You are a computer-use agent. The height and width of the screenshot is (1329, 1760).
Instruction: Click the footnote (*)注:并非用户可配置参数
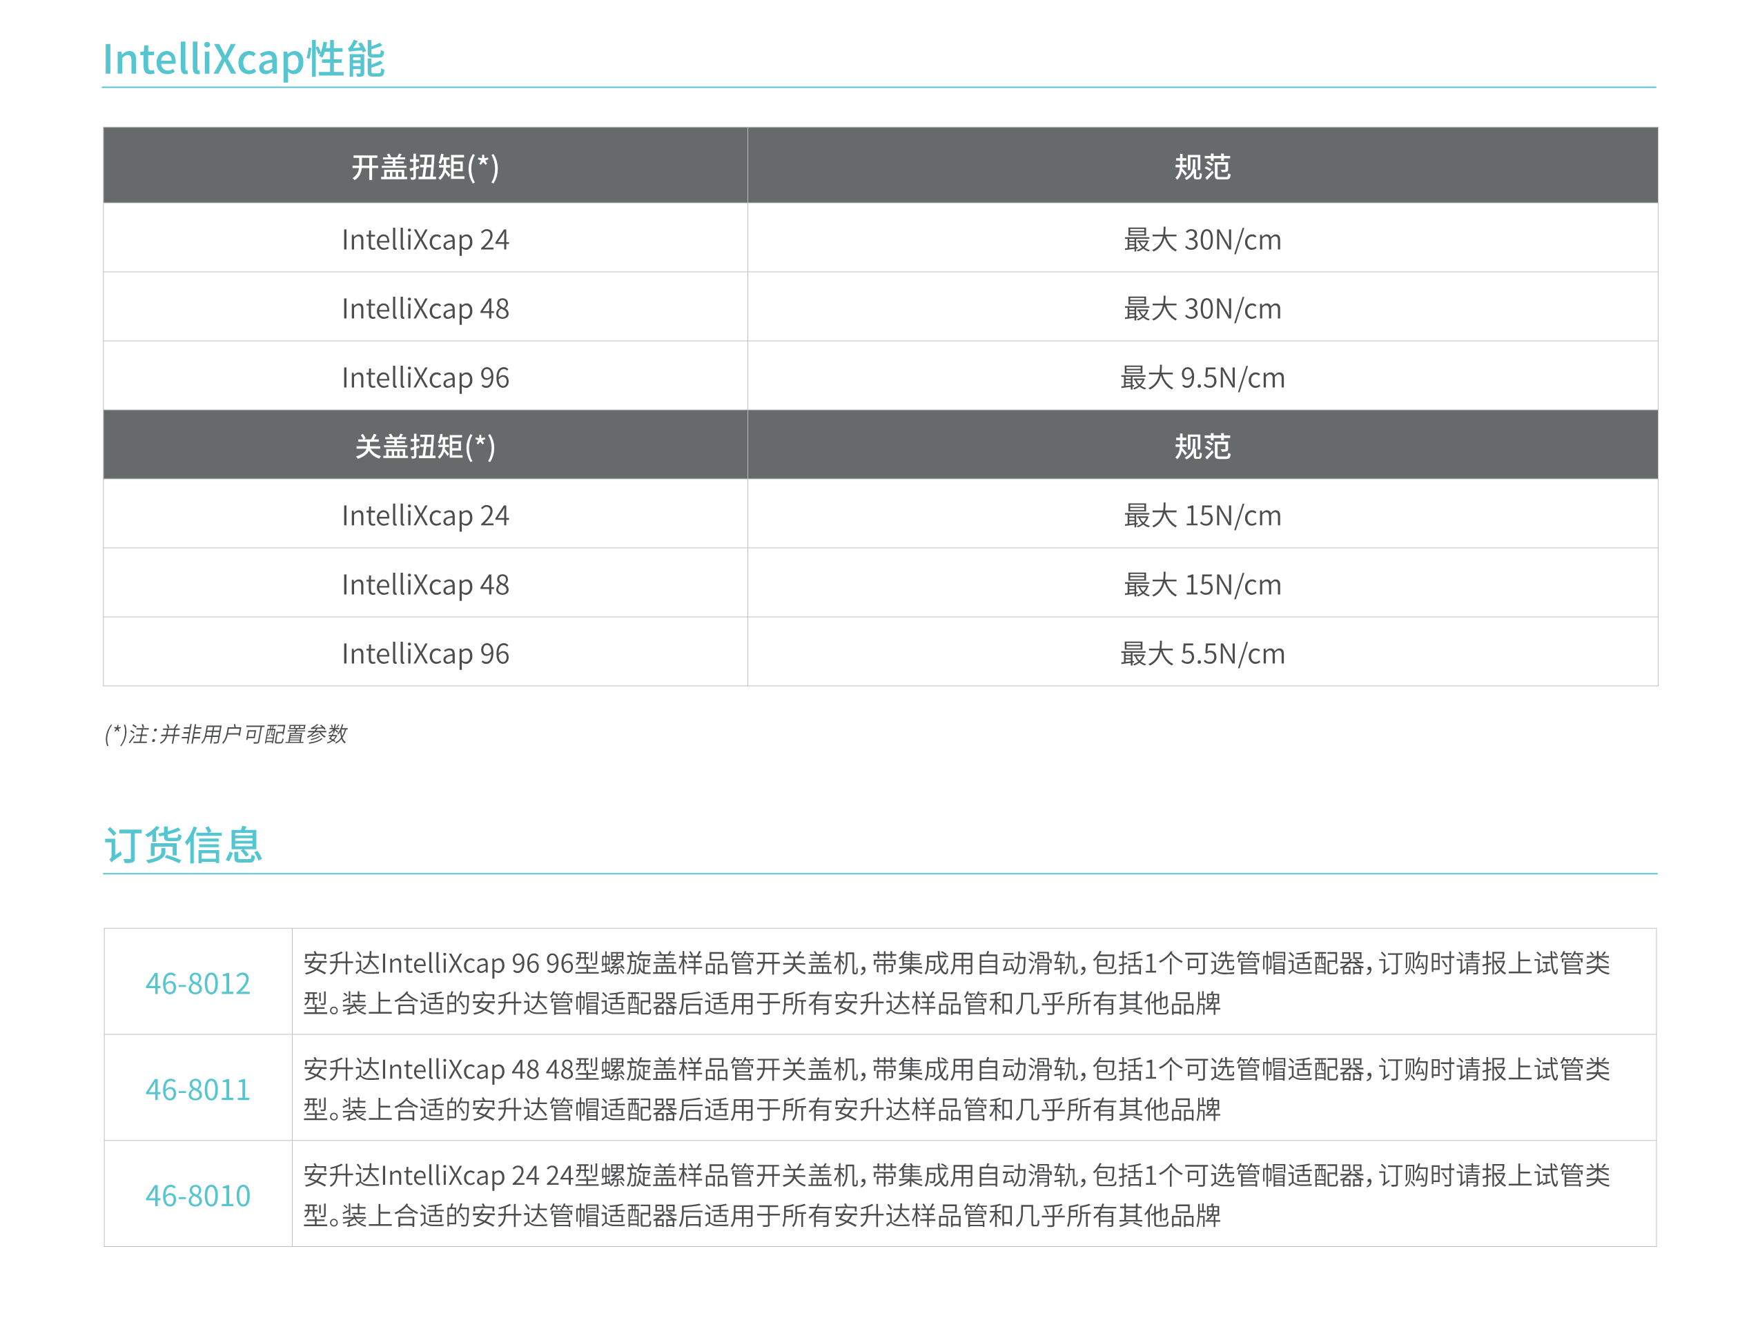point(226,734)
